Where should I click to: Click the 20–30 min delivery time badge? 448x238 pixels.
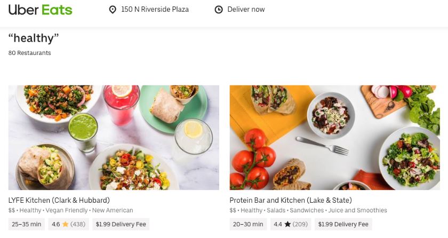[x=248, y=225]
